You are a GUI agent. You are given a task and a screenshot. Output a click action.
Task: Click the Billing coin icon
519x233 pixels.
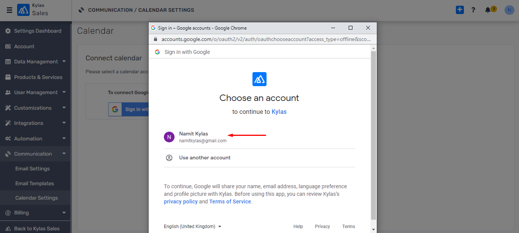click(x=8, y=213)
